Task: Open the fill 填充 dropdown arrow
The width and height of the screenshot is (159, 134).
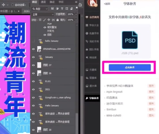Action: click(x=76, y=20)
